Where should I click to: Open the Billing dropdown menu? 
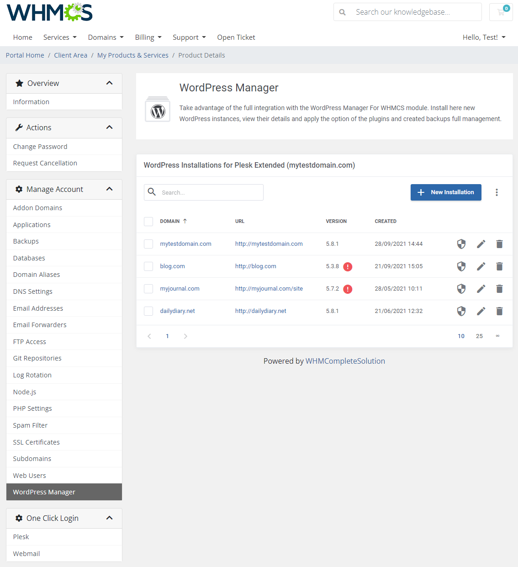pos(148,37)
